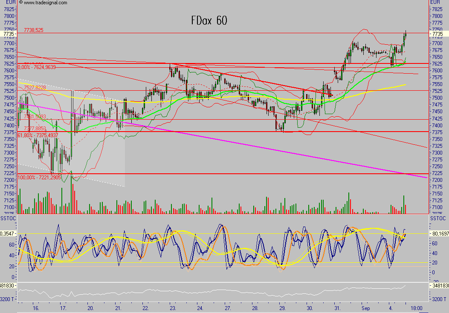Click the Sep date on time axis
449x313 pixels.
click(366, 307)
